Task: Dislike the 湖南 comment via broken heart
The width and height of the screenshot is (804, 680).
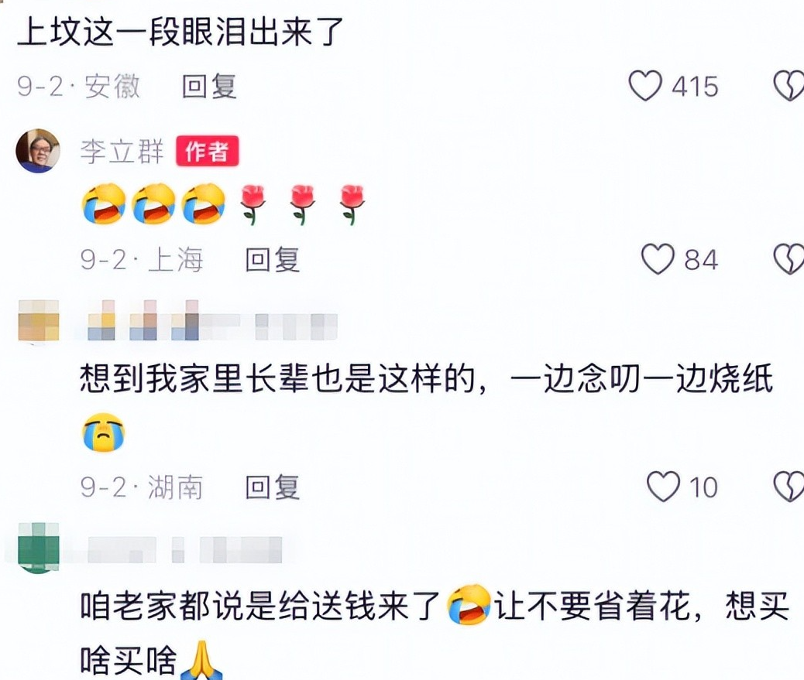Action: click(x=789, y=487)
